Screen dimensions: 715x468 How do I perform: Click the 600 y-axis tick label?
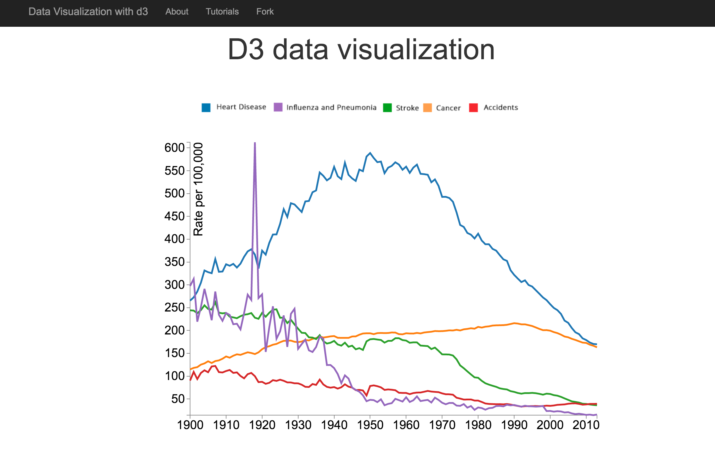(175, 148)
